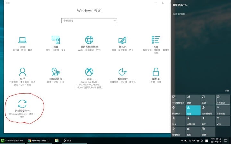This screenshot has width=231, height=144.
Task: Click the 尋找設定 search box
Action: pyautogui.click(x=89, y=20)
